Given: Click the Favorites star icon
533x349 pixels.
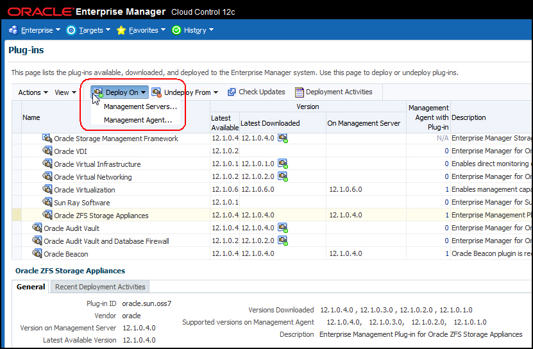Looking at the screenshot, I should pyautogui.click(x=121, y=30).
